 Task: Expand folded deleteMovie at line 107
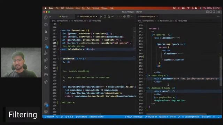point(58,49)
